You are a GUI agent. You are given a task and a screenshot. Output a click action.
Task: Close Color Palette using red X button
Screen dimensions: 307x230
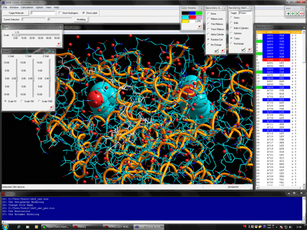200,27
